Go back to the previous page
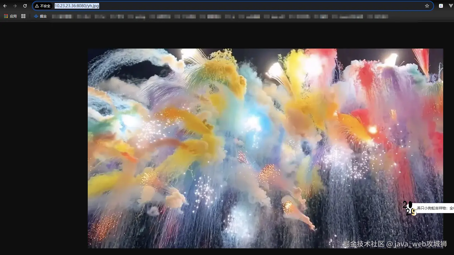 coord(5,6)
